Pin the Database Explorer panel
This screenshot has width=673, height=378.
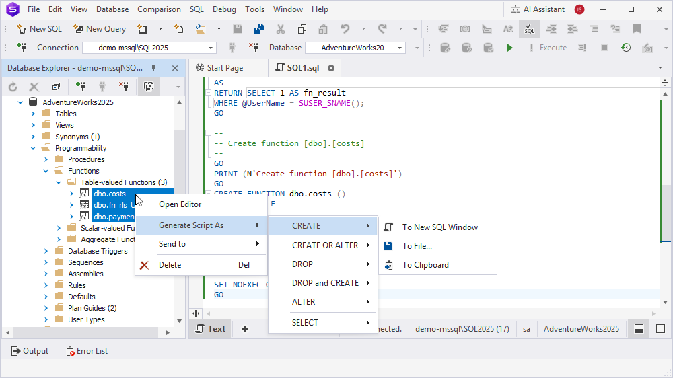153,68
